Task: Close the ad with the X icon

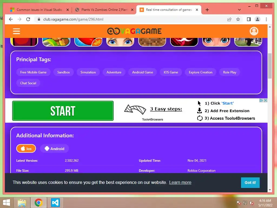Action: tap(265, 100)
